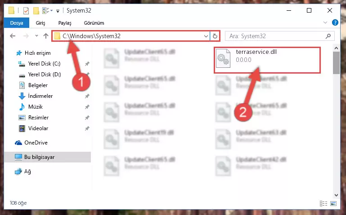Switch to large icons view in status bar
Image resolution: width=346 pixels, height=215 pixels.
[333, 203]
